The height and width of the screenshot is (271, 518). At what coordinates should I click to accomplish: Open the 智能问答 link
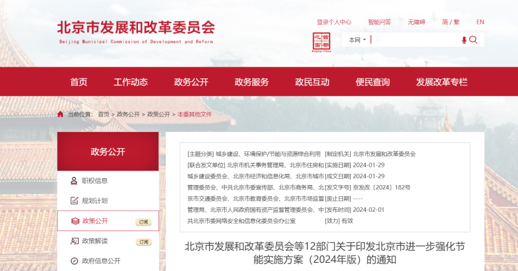379,22
